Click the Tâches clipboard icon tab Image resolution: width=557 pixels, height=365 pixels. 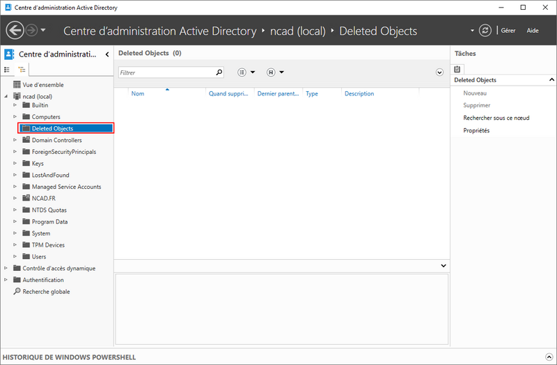point(457,69)
